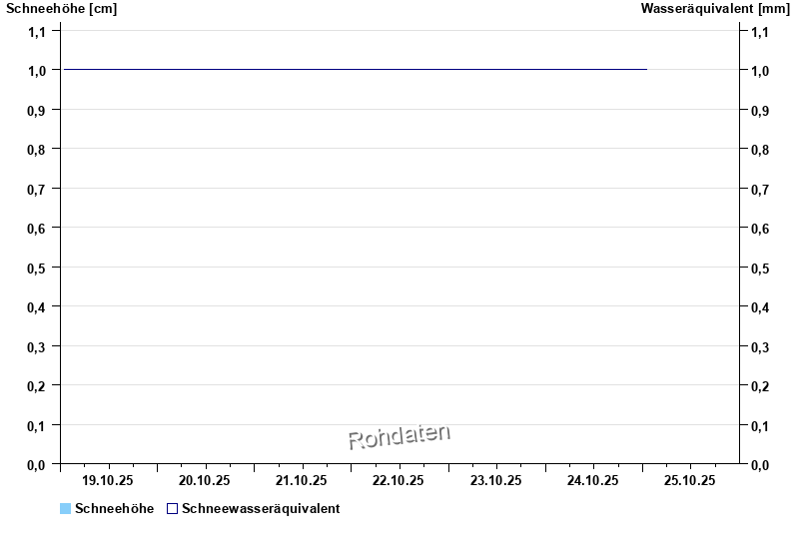This screenshot has height=549, width=799.
Task: Click the 1,0 label on the Wasseräquivalent axis
Action: click(x=760, y=71)
